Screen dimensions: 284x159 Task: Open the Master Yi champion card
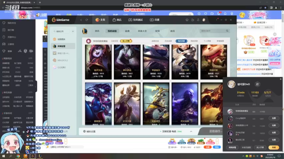[156, 104]
